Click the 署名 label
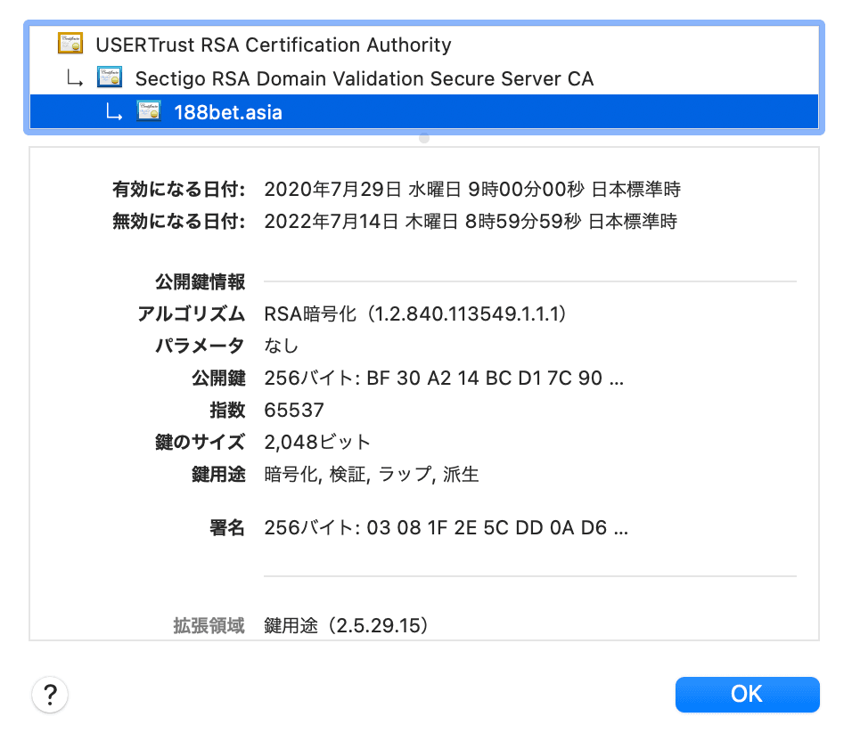The width and height of the screenshot is (852, 741). [227, 527]
